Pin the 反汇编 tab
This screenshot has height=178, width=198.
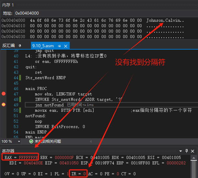pyautogui.click(x=20, y=46)
